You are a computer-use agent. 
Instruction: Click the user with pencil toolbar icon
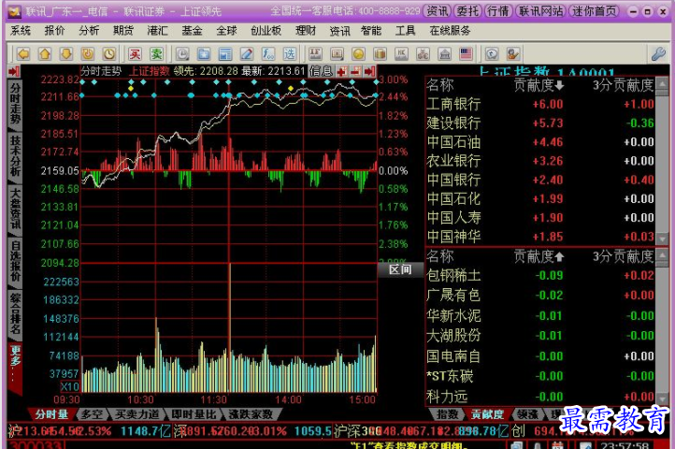(513, 54)
